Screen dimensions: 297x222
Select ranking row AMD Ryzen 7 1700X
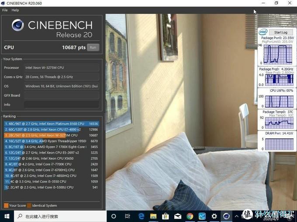coord(52,147)
